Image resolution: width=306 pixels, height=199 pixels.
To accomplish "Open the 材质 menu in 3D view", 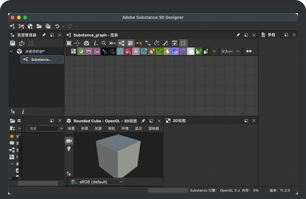I will coord(85,128).
